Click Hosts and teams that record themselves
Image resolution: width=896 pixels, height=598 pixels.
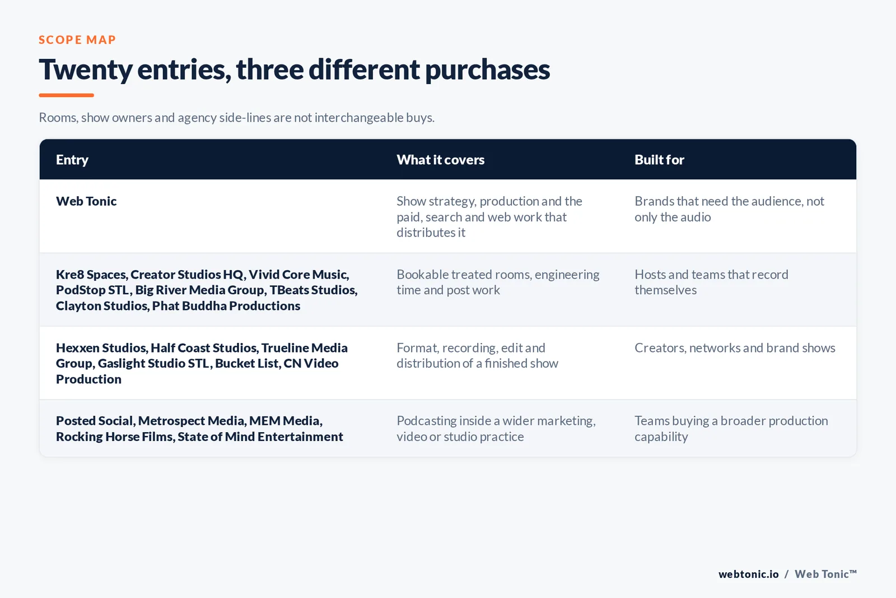pos(711,282)
